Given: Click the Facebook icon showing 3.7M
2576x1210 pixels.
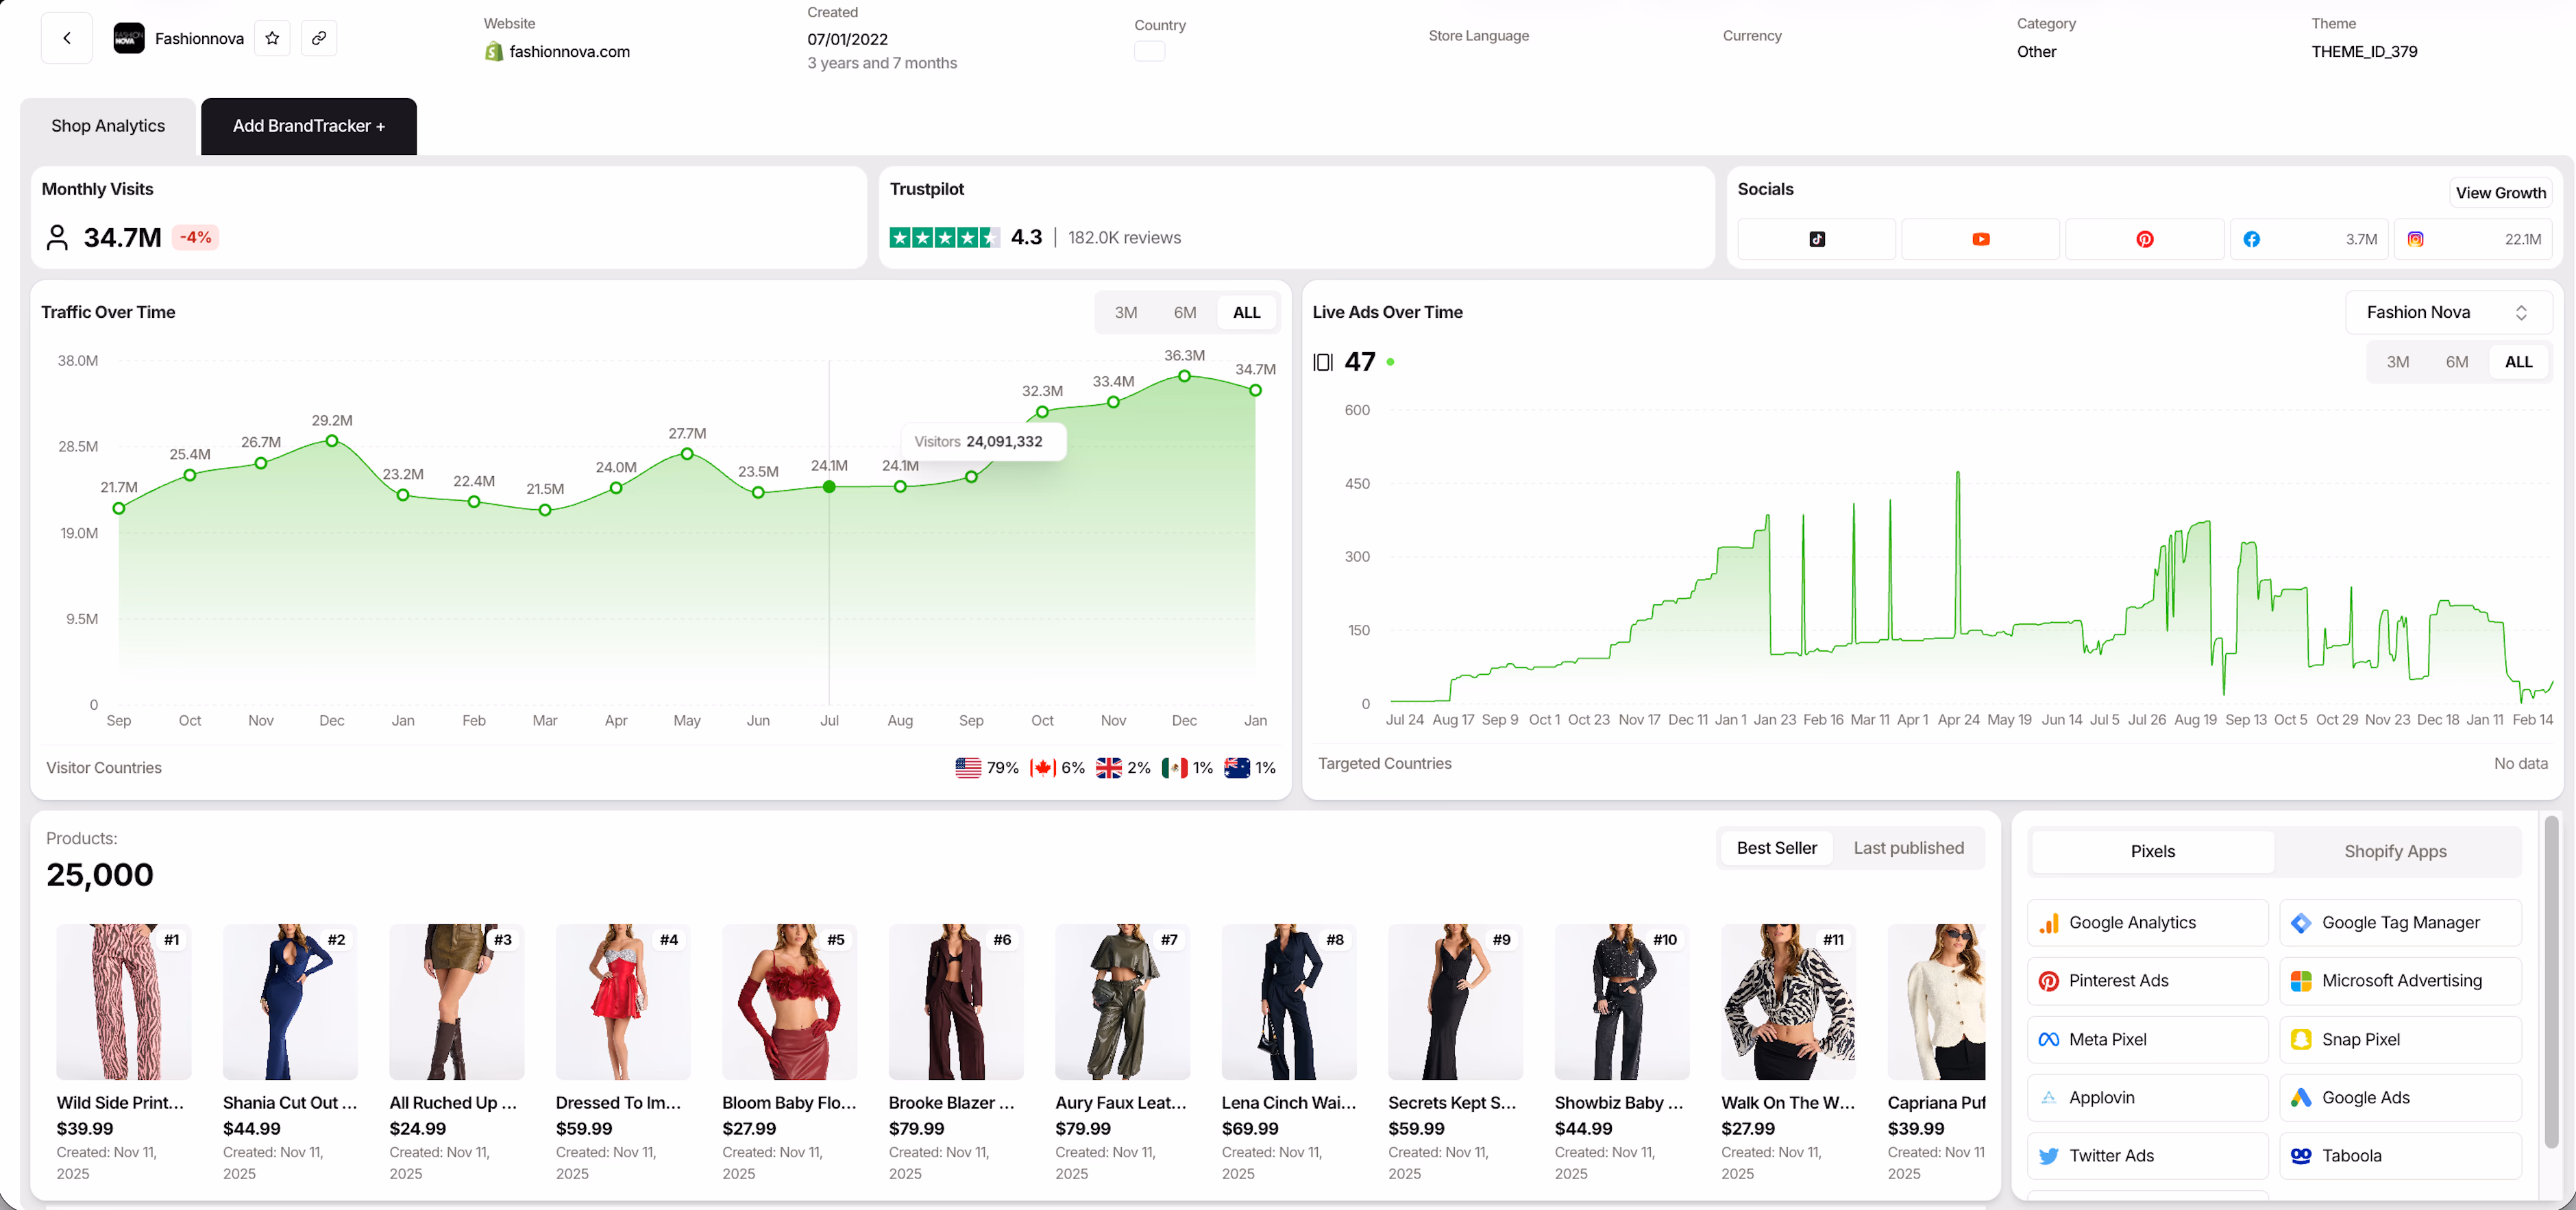Looking at the screenshot, I should tap(2252, 239).
